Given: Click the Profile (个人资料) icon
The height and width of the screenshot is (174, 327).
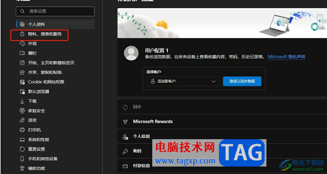Looking at the screenshot, I should coord(22,24).
